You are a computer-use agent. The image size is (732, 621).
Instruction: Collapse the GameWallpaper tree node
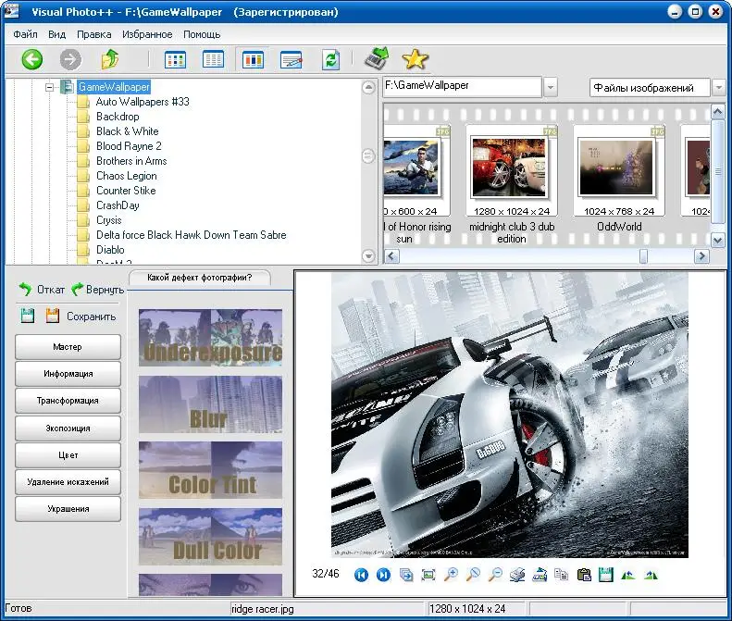pyautogui.click(x=50, y=87)
